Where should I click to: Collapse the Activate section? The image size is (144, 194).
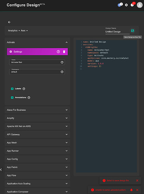(x=66, y=42)
